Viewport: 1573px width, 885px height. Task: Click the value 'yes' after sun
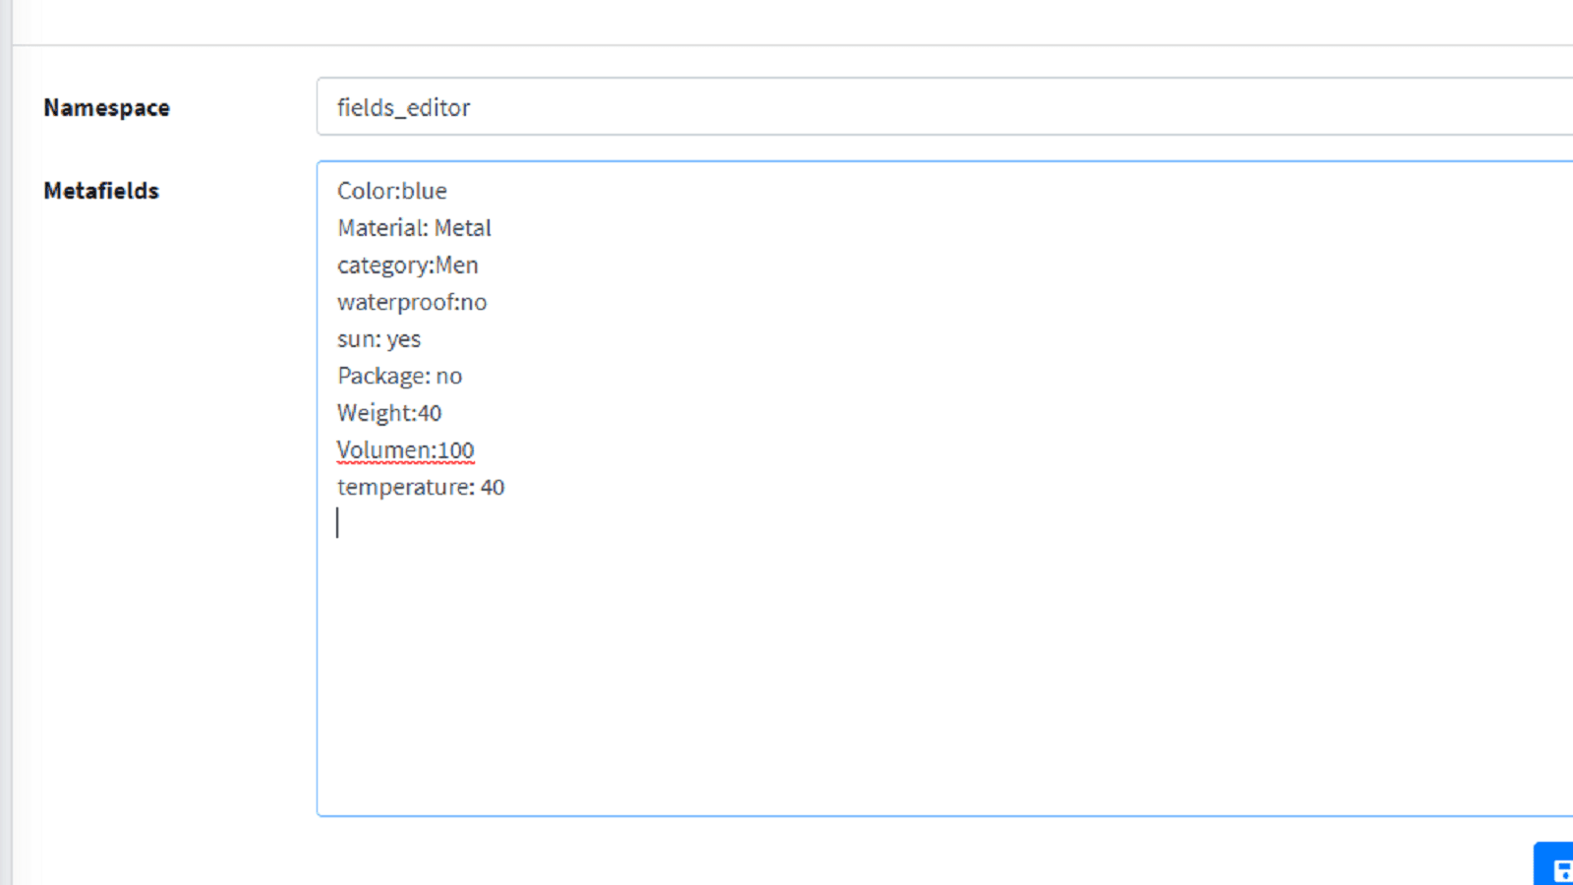[x=404, y=339]
